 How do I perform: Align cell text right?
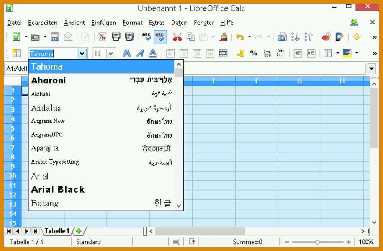coord(197,53)
